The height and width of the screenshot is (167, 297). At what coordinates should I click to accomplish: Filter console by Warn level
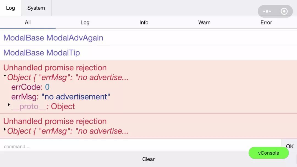pos(204,23)
